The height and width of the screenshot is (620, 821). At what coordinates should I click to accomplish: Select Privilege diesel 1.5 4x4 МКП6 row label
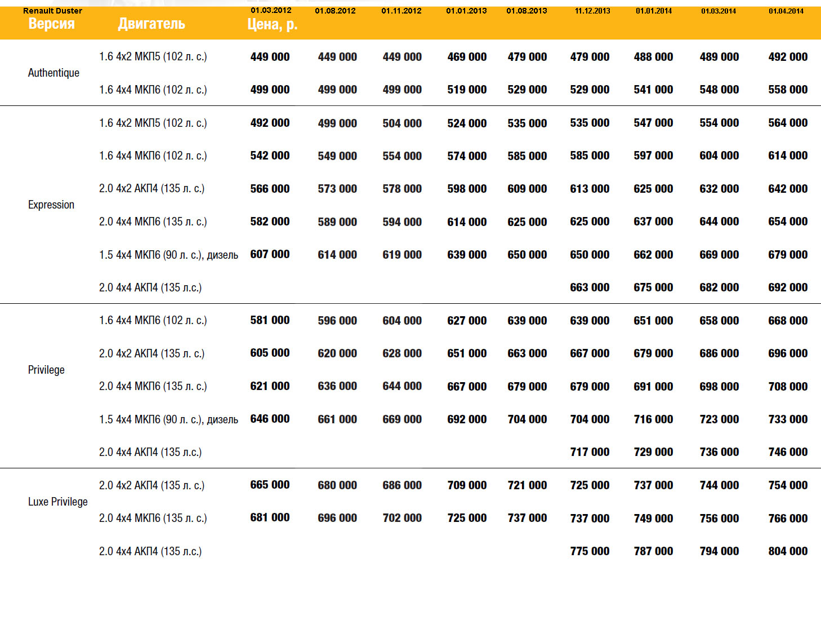pyautogui.click(x=169, y=419)
